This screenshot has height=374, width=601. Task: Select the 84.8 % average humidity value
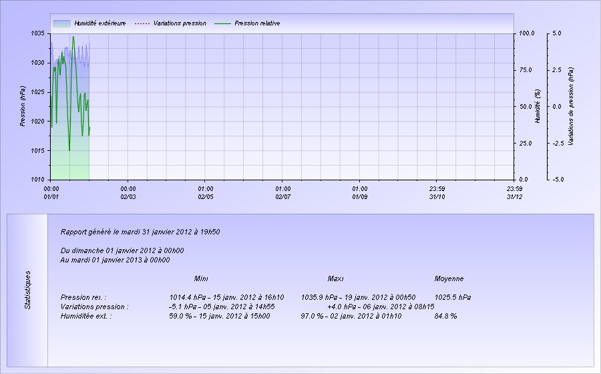pyautogui.click(x=445, y=316)
